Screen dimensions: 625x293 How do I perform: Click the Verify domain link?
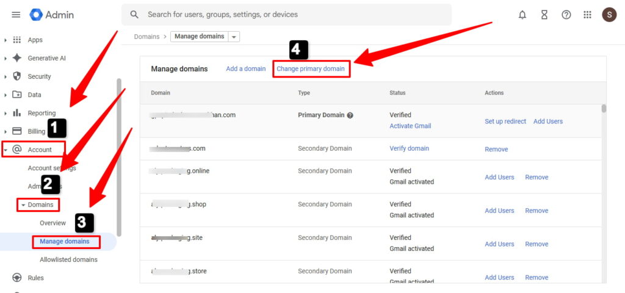click(409, 148)
